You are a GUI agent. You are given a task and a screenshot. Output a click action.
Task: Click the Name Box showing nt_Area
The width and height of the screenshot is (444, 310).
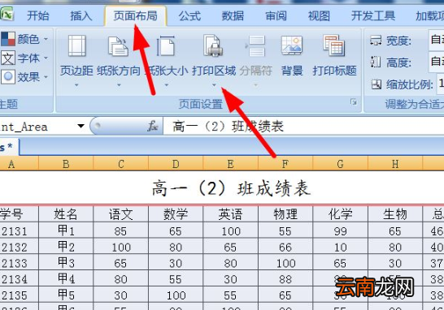pyautogui.click(x=38, y=127)
